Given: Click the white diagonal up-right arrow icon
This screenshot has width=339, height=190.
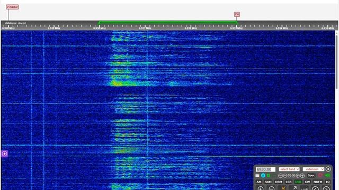Looking at the screenshot, I should (x=295, y=188).
